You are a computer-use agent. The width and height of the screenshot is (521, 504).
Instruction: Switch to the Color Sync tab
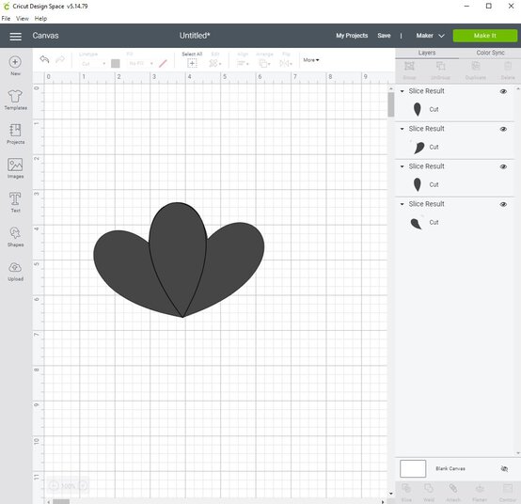pos(490,53)
